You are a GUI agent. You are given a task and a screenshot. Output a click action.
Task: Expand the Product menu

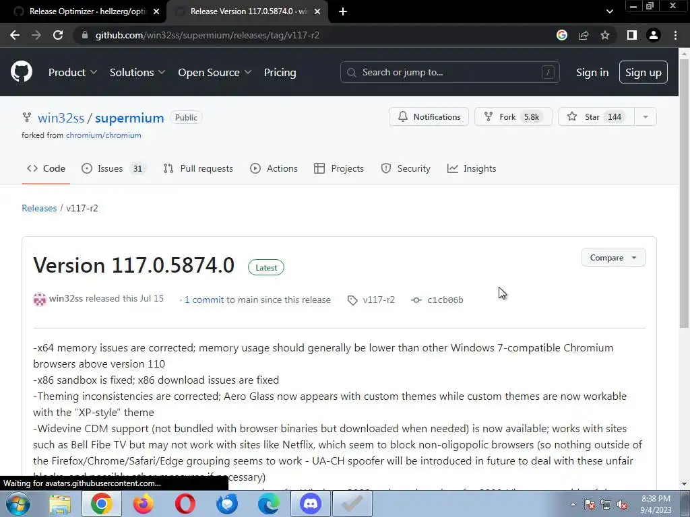click(x=73, y=72)
